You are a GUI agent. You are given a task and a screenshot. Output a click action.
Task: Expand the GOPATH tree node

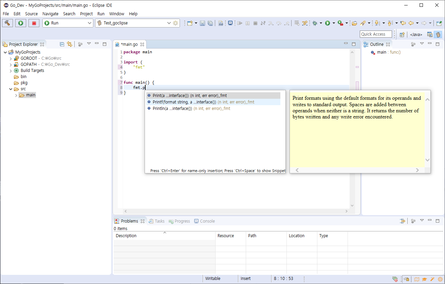click(x=11, y=64)
